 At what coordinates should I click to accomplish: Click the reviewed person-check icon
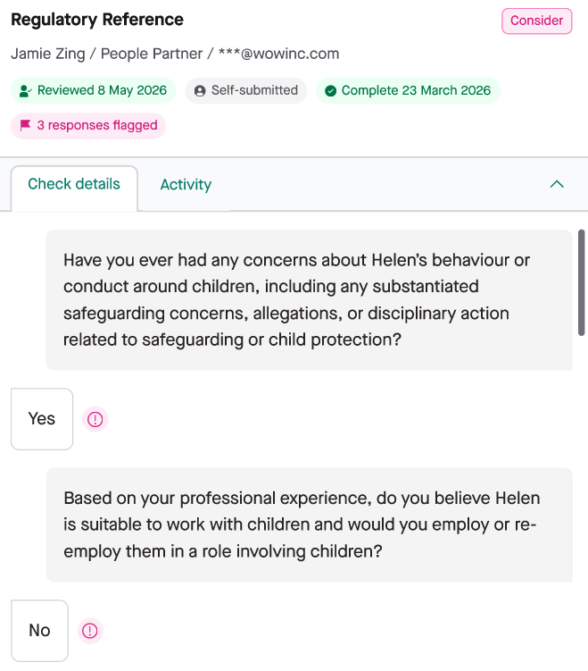pos(26,91)
